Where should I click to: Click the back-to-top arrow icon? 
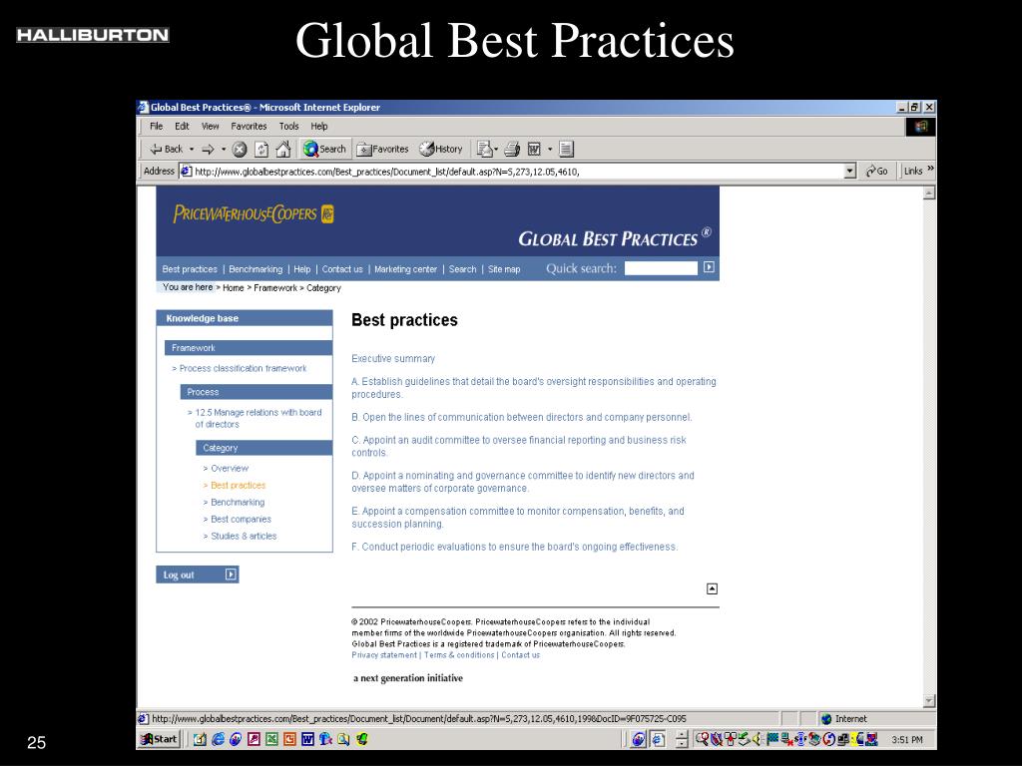point(713,588)
